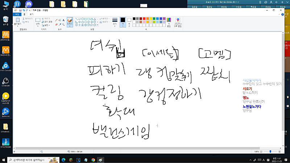This screenshot has height=163, width=290.
Task: Choose the Triangle shape
Action: coord(95,19)
